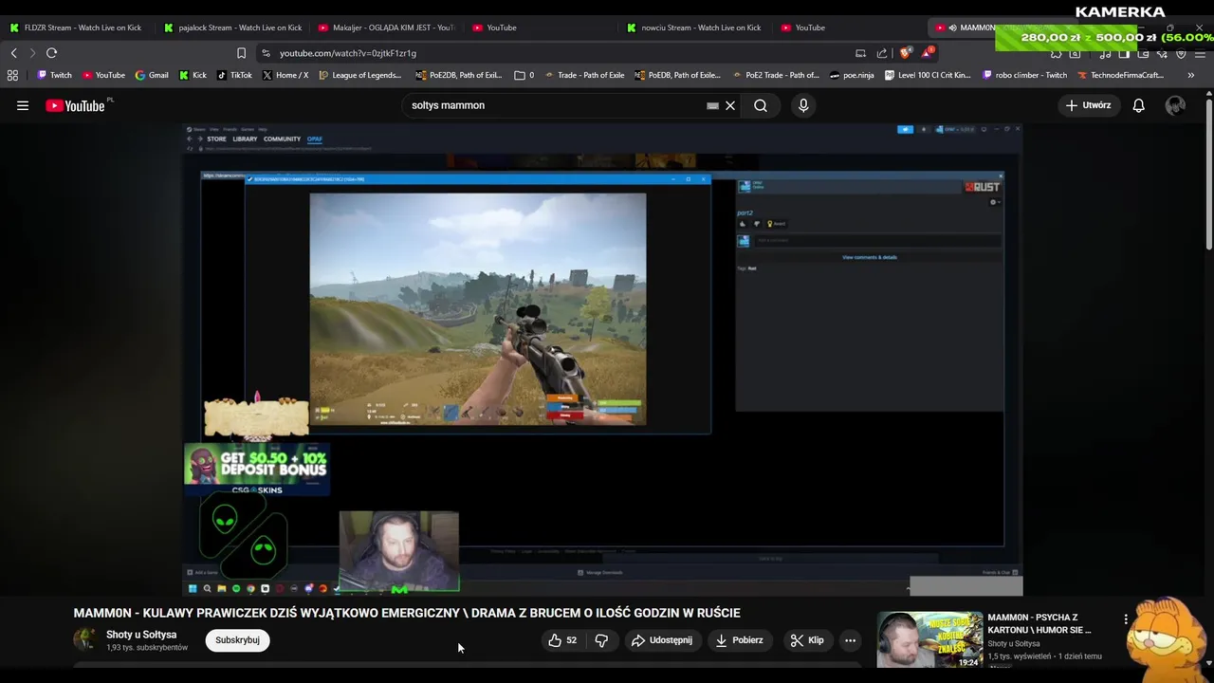Screen dimensions: 1214x683
Task: Open YouTube guide hamburger menu
Action: point(23,105)
